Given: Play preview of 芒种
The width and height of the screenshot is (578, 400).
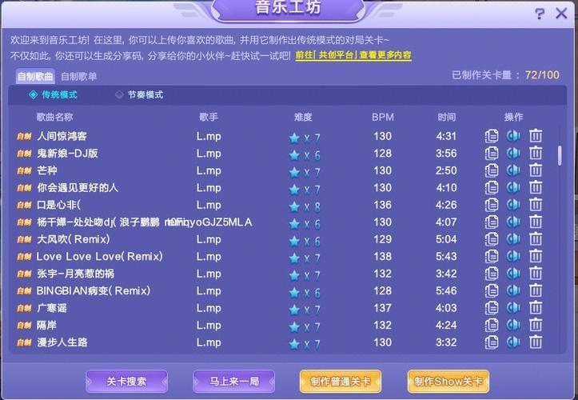Looking at the screenshot, I should (x=513, y=170).
